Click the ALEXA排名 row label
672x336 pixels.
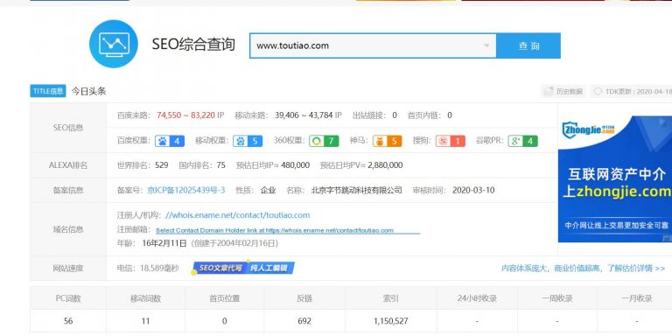(68, 165)
